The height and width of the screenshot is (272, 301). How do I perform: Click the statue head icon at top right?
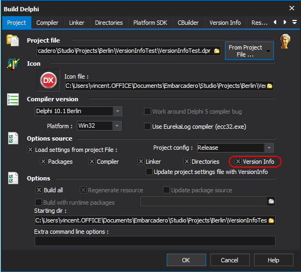tap(285, 41)
